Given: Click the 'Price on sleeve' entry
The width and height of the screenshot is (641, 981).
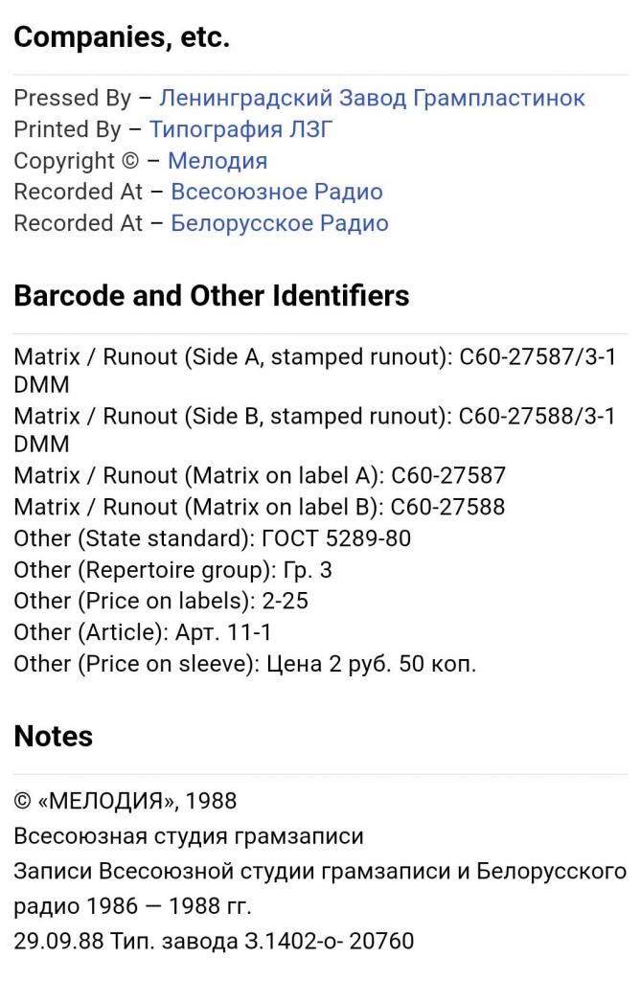Looking at the screenshot, I should coord(244,663).
